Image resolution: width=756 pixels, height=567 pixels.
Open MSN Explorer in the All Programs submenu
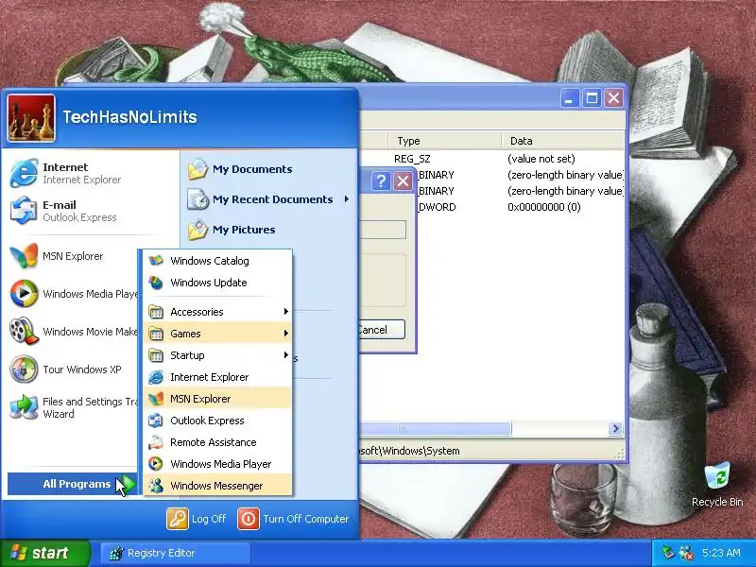click(x=218, y=399)
